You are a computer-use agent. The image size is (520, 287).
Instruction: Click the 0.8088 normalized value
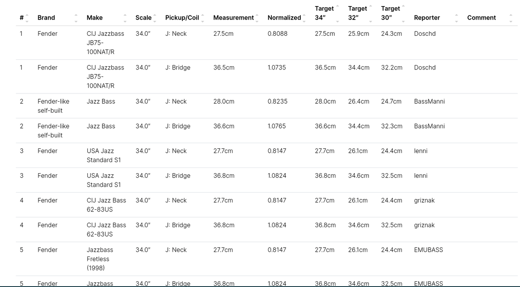[x=277, y=34]
